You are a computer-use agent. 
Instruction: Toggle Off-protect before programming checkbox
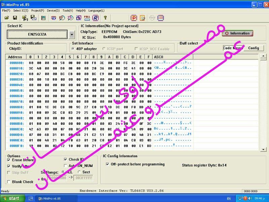[107, 164]
